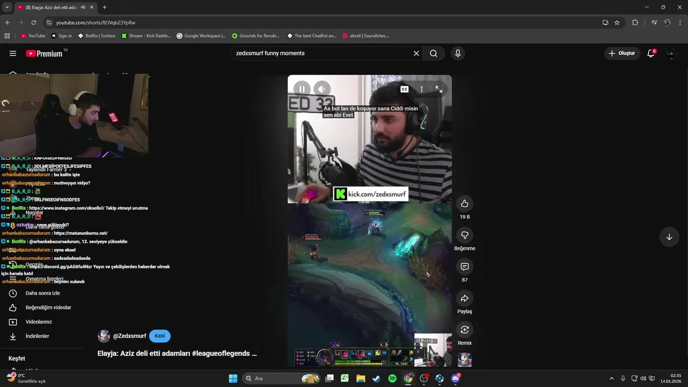The height and width of the screenshot is (387, 688).
Task: Open The best ChatBot an... bookmark
Action: click(311, 36)
